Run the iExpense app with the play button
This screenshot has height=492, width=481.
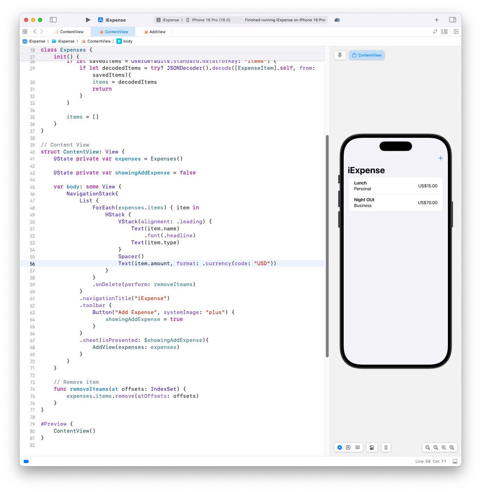coord(88,19)
